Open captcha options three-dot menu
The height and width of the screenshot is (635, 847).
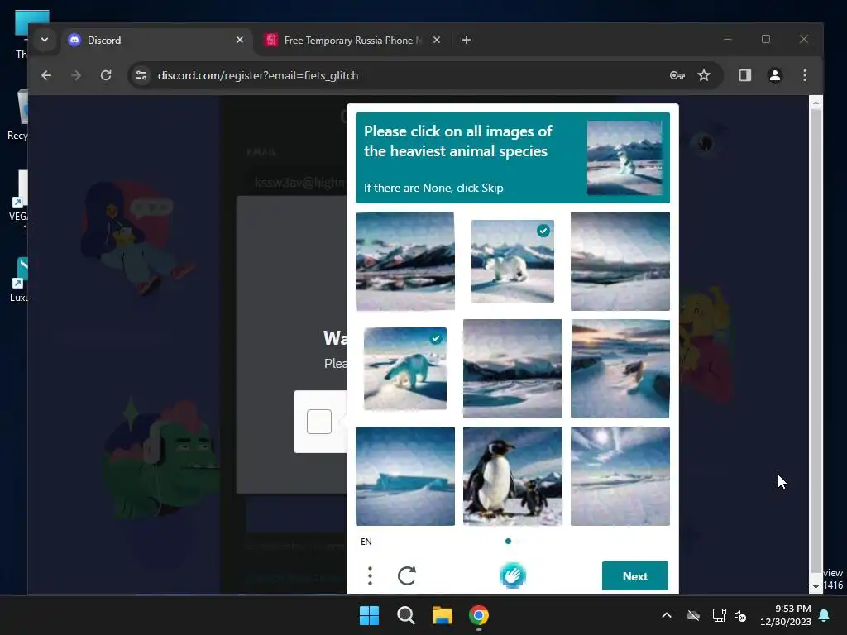click(370, 575)
